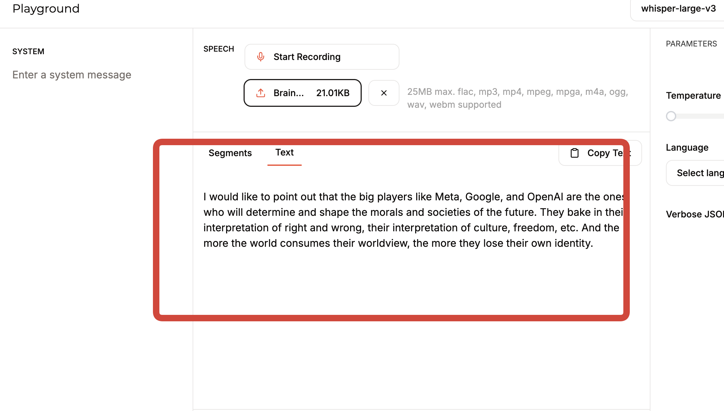Remove uploaded file with X button
724x411 pixels.
coord(384,93)
